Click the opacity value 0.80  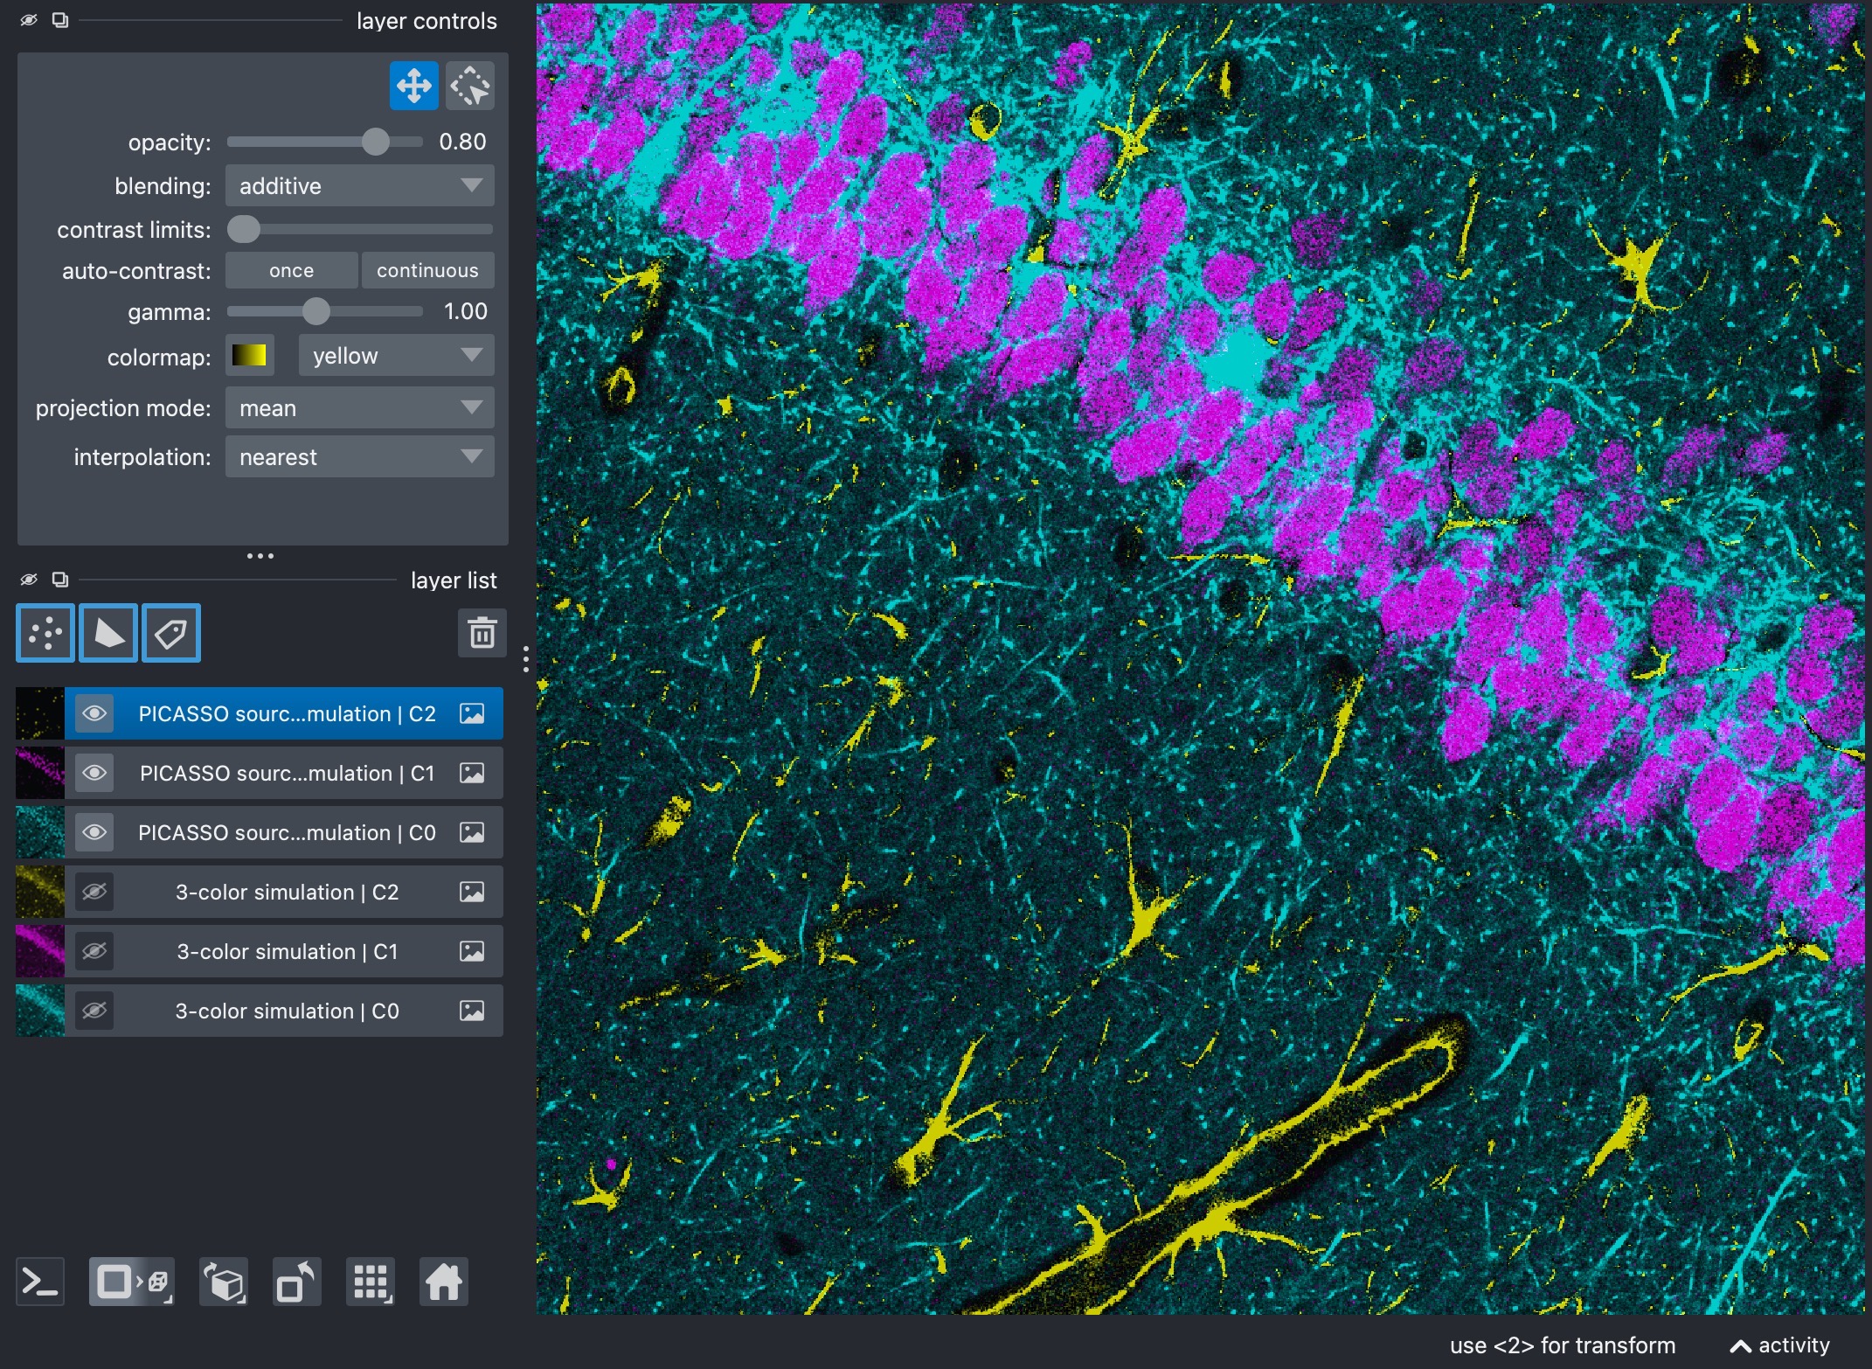462,142
